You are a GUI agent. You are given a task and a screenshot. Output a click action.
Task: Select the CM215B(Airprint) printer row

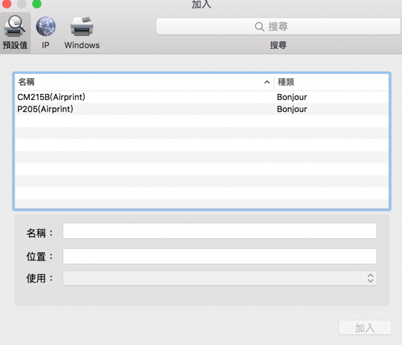[x=202, y=97]
